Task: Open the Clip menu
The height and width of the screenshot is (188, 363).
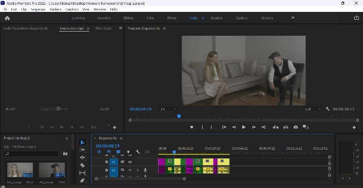Action: point(24,9)
